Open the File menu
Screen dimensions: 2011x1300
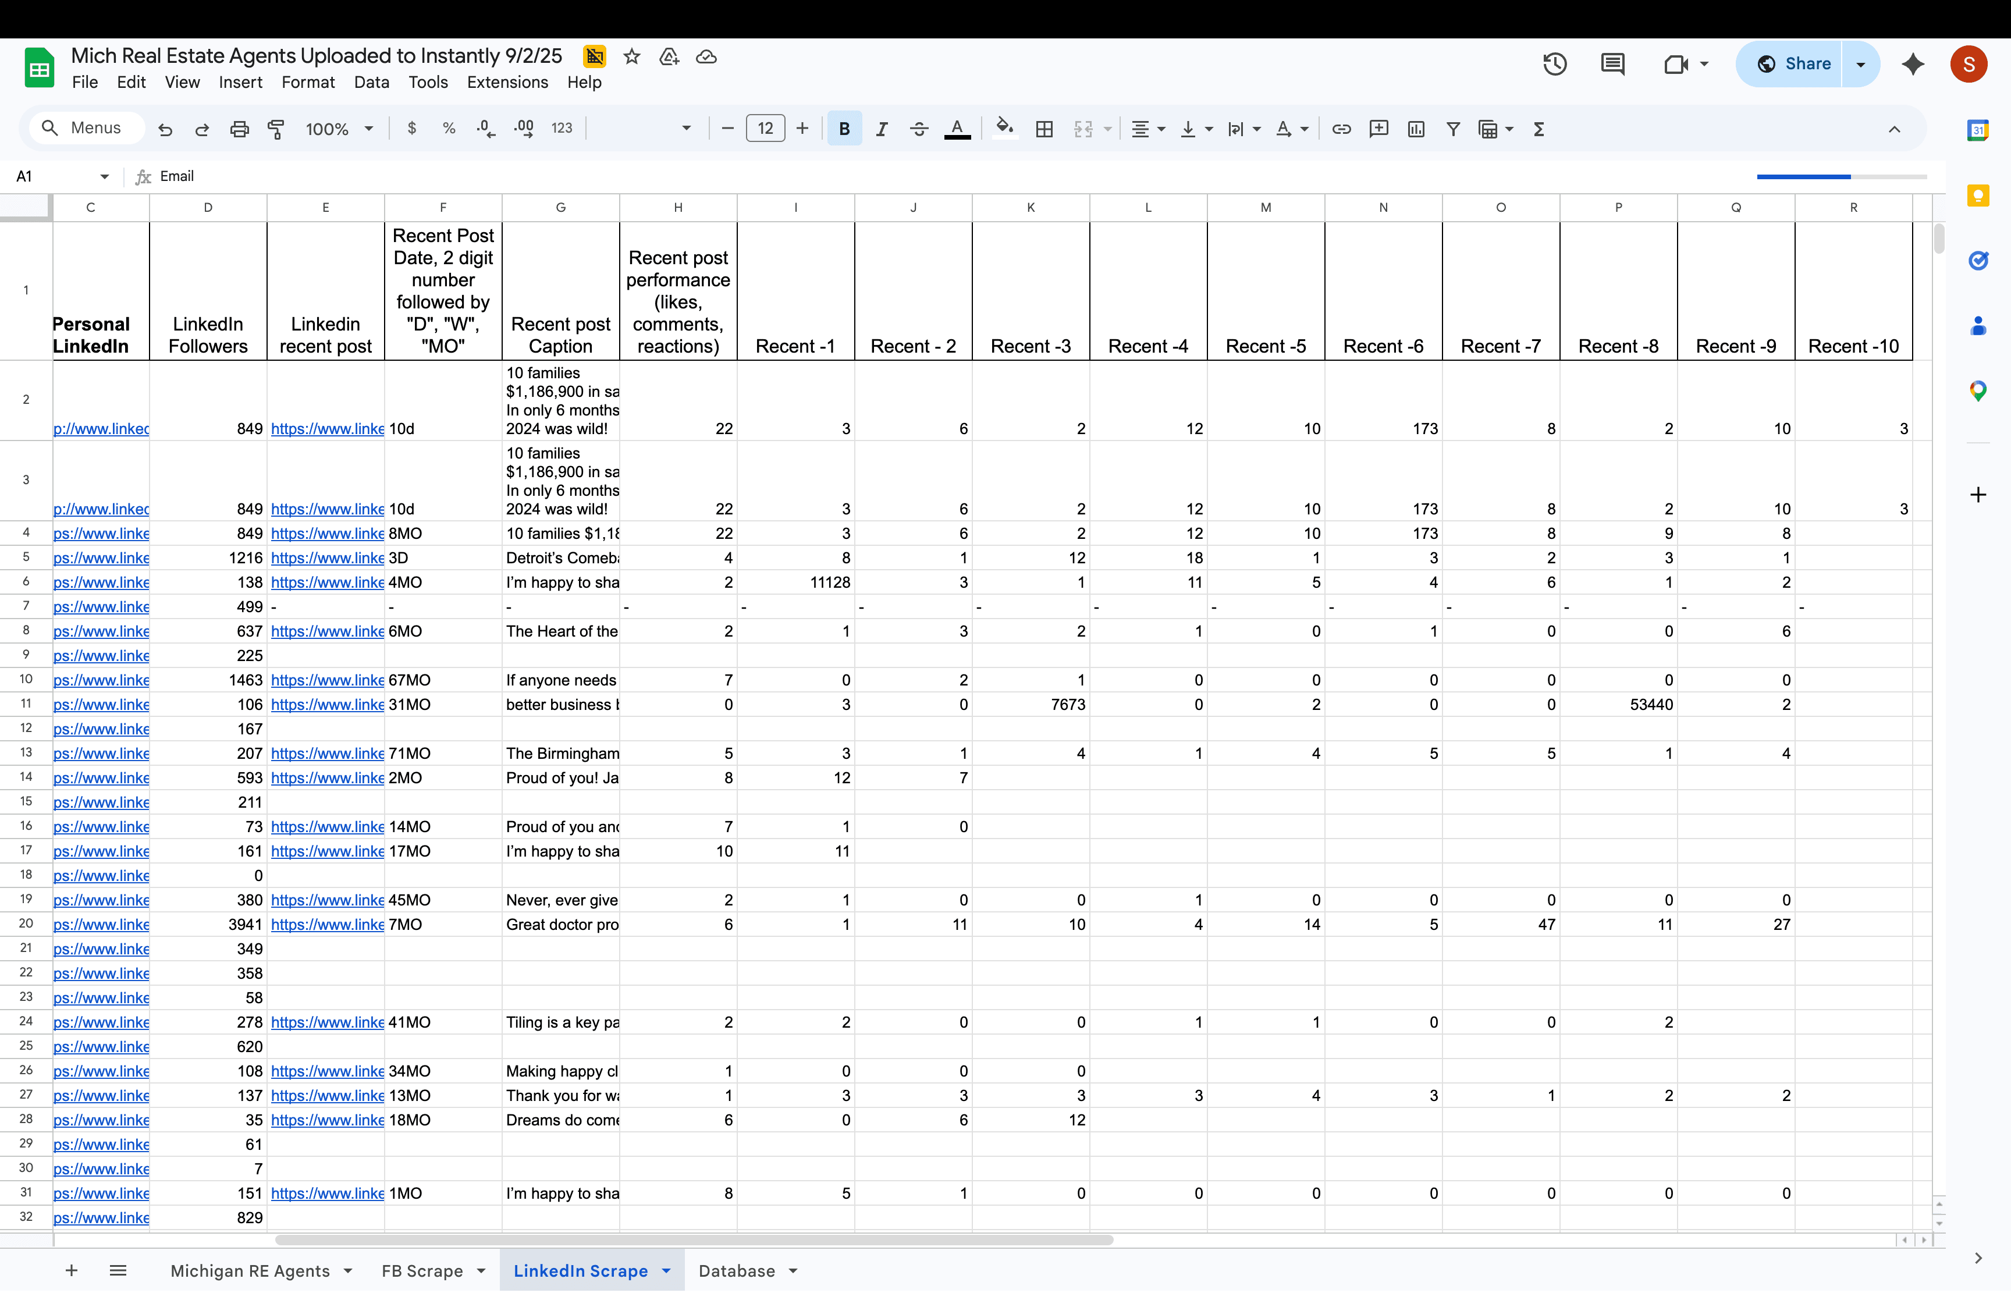[x=85, y=83]
